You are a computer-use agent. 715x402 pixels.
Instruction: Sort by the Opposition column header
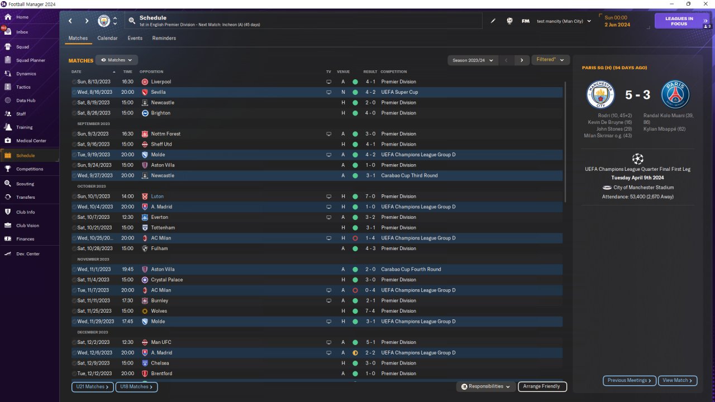(151, 71)
